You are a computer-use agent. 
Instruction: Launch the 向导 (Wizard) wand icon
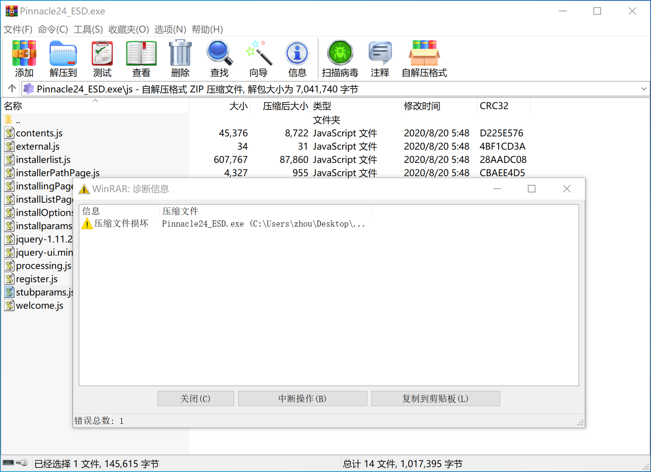point(258,53)
